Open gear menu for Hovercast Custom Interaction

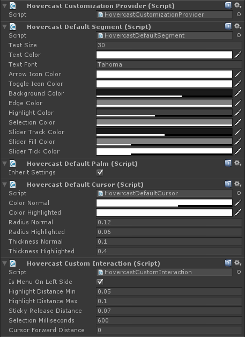(237, 263)
